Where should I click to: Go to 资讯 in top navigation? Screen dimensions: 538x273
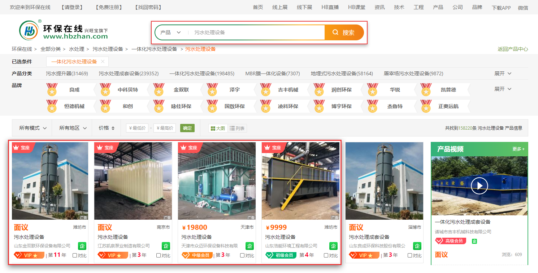pos(379,7)
